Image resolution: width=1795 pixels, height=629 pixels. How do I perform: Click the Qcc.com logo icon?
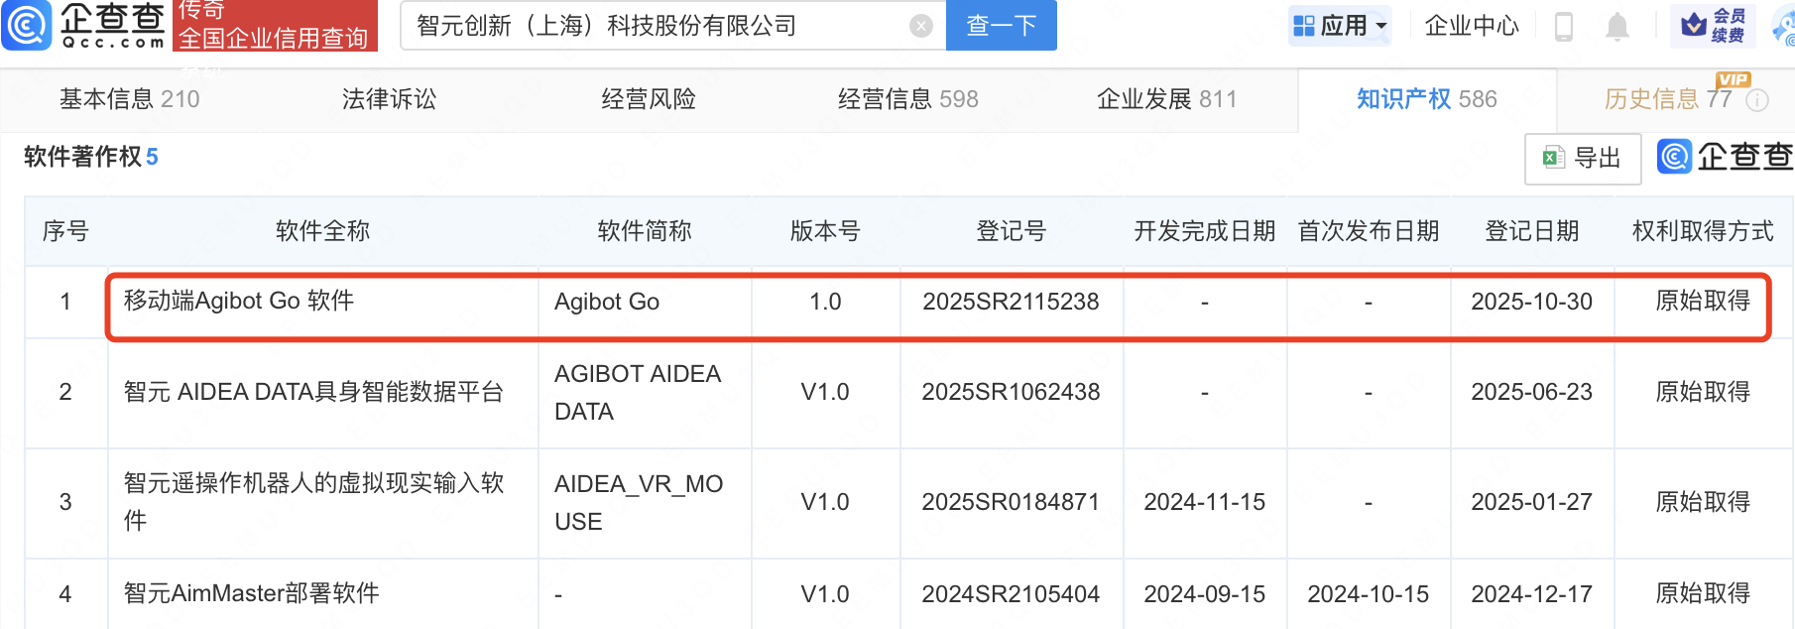(27, 25)
